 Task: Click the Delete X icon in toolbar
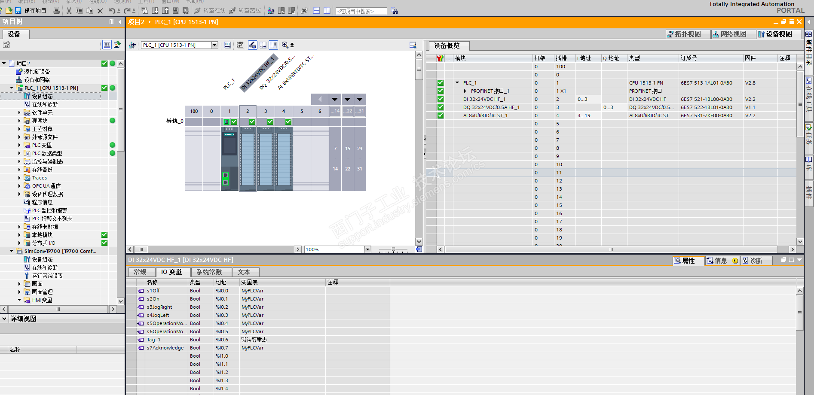coord(100,10)
